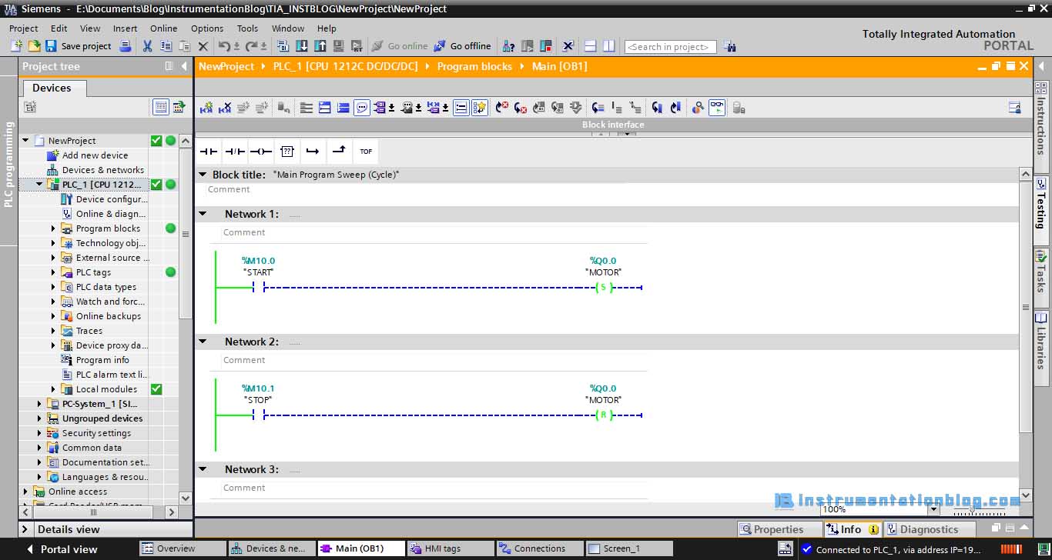The height and width of the screenshot is (560, 1052).
Task: Open the Project menu
Action: tap(23, 28)
